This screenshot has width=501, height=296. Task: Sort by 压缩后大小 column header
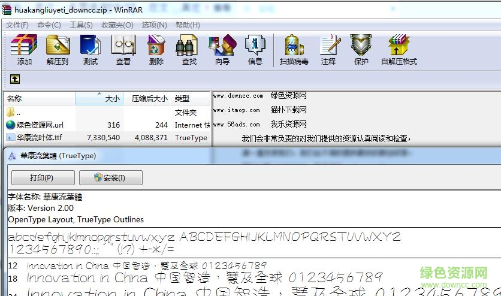147,99
